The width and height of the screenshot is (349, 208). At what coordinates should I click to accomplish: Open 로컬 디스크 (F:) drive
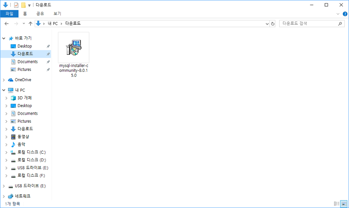click(31, 176)
